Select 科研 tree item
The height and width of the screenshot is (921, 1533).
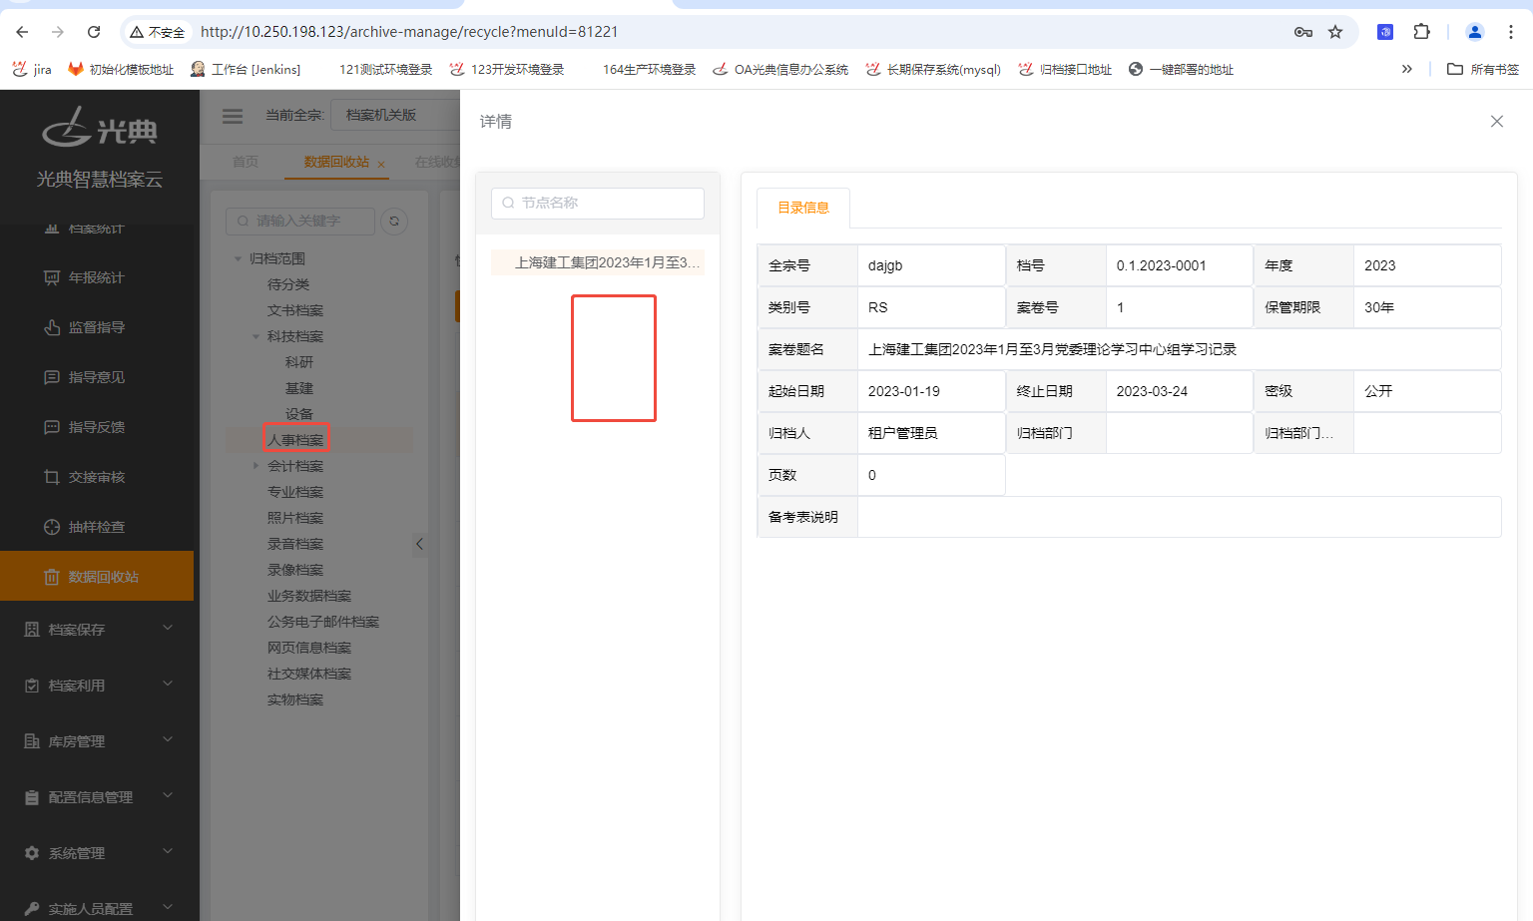point(299,362)
